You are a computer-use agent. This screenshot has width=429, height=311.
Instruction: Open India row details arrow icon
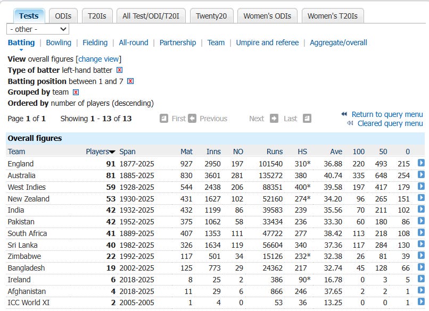point(421,209)
